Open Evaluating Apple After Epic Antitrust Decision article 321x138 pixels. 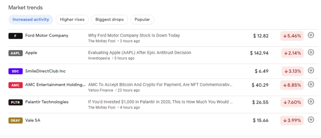click(x=140, y=53)
